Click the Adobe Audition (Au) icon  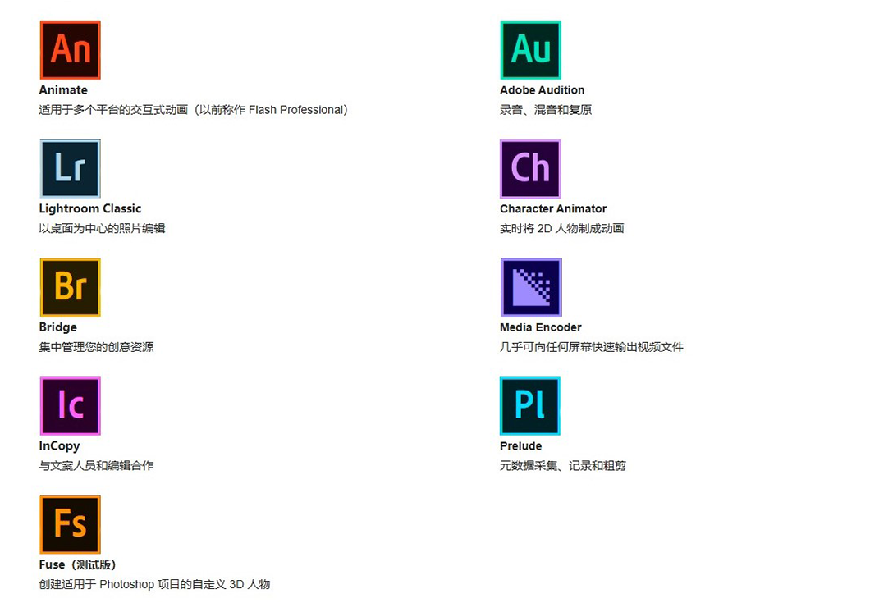tap(530, 50)
